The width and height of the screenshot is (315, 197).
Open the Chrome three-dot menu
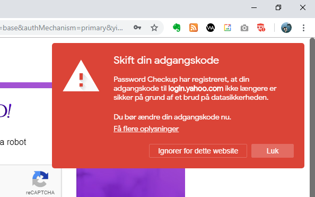pos(303,28)
